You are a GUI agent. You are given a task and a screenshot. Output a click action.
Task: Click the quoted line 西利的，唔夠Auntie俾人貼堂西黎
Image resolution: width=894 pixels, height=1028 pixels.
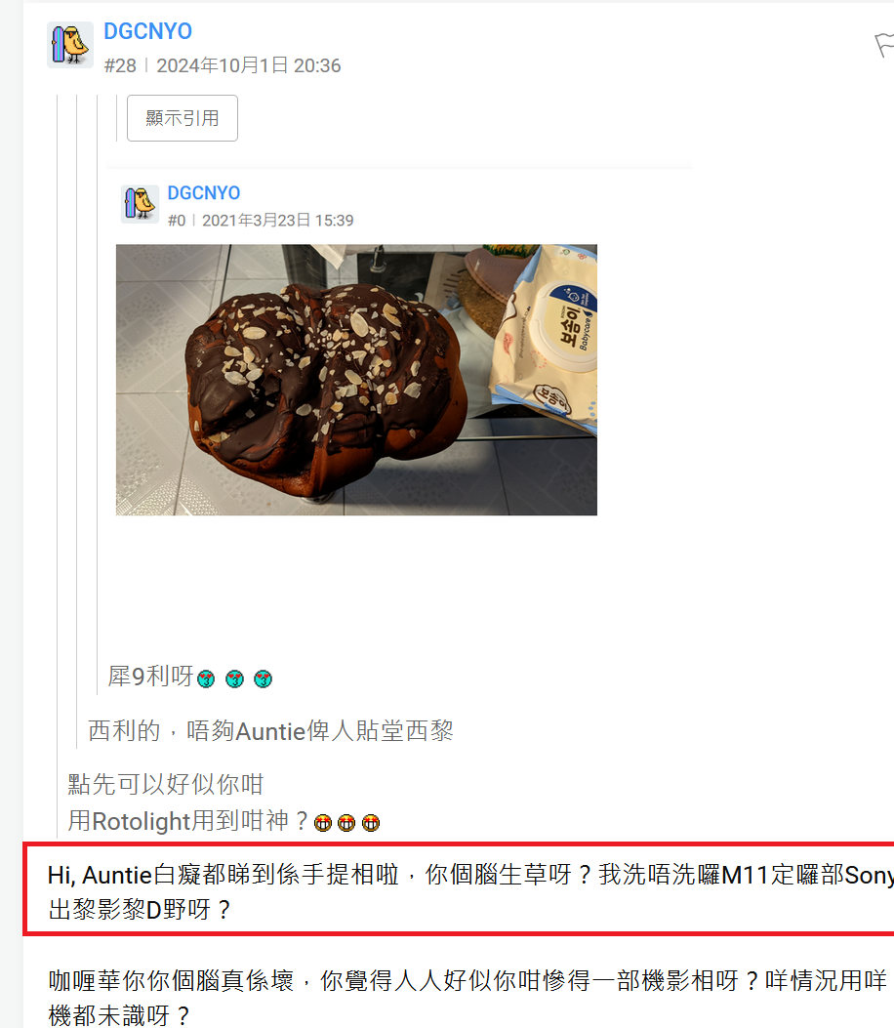click(270, 730)
